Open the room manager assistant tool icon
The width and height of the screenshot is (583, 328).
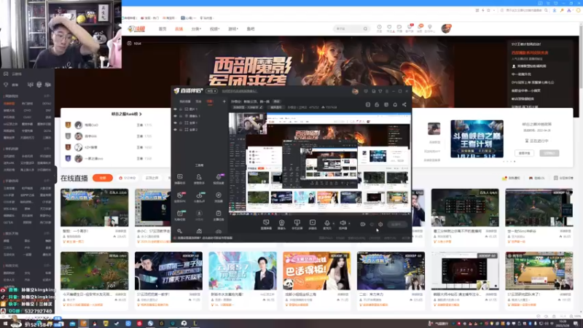pos(199,179)
